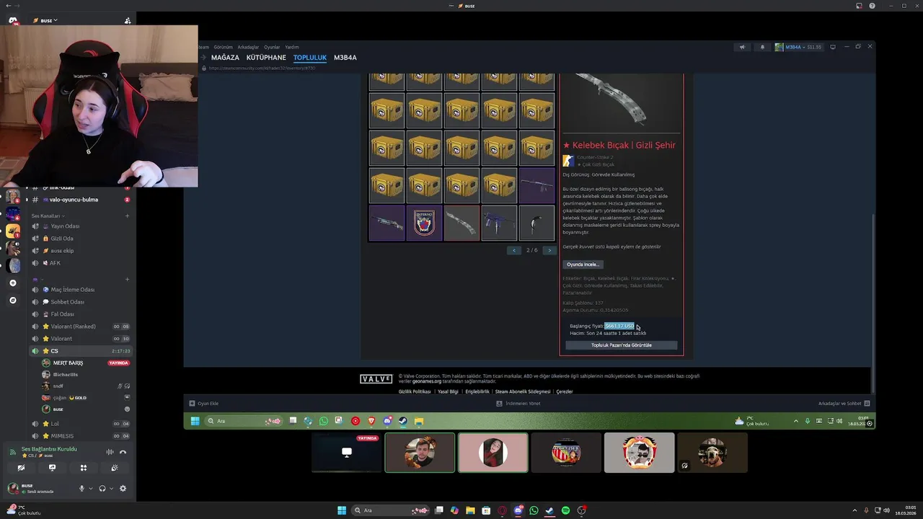Open WhatsApp from the Windows taskbar
Screen dimensions: 923x519
point(534,510)
